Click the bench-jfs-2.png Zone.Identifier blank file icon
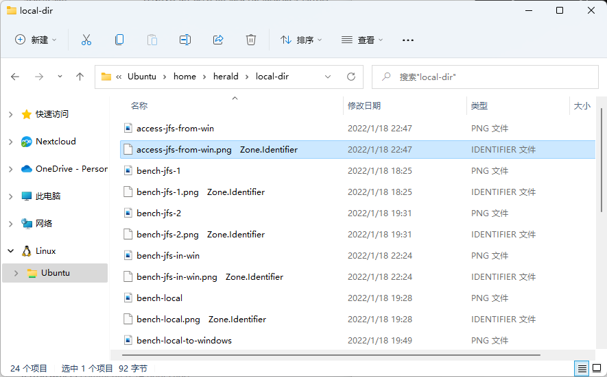This screenshot has height=377, width=607. 128,235
